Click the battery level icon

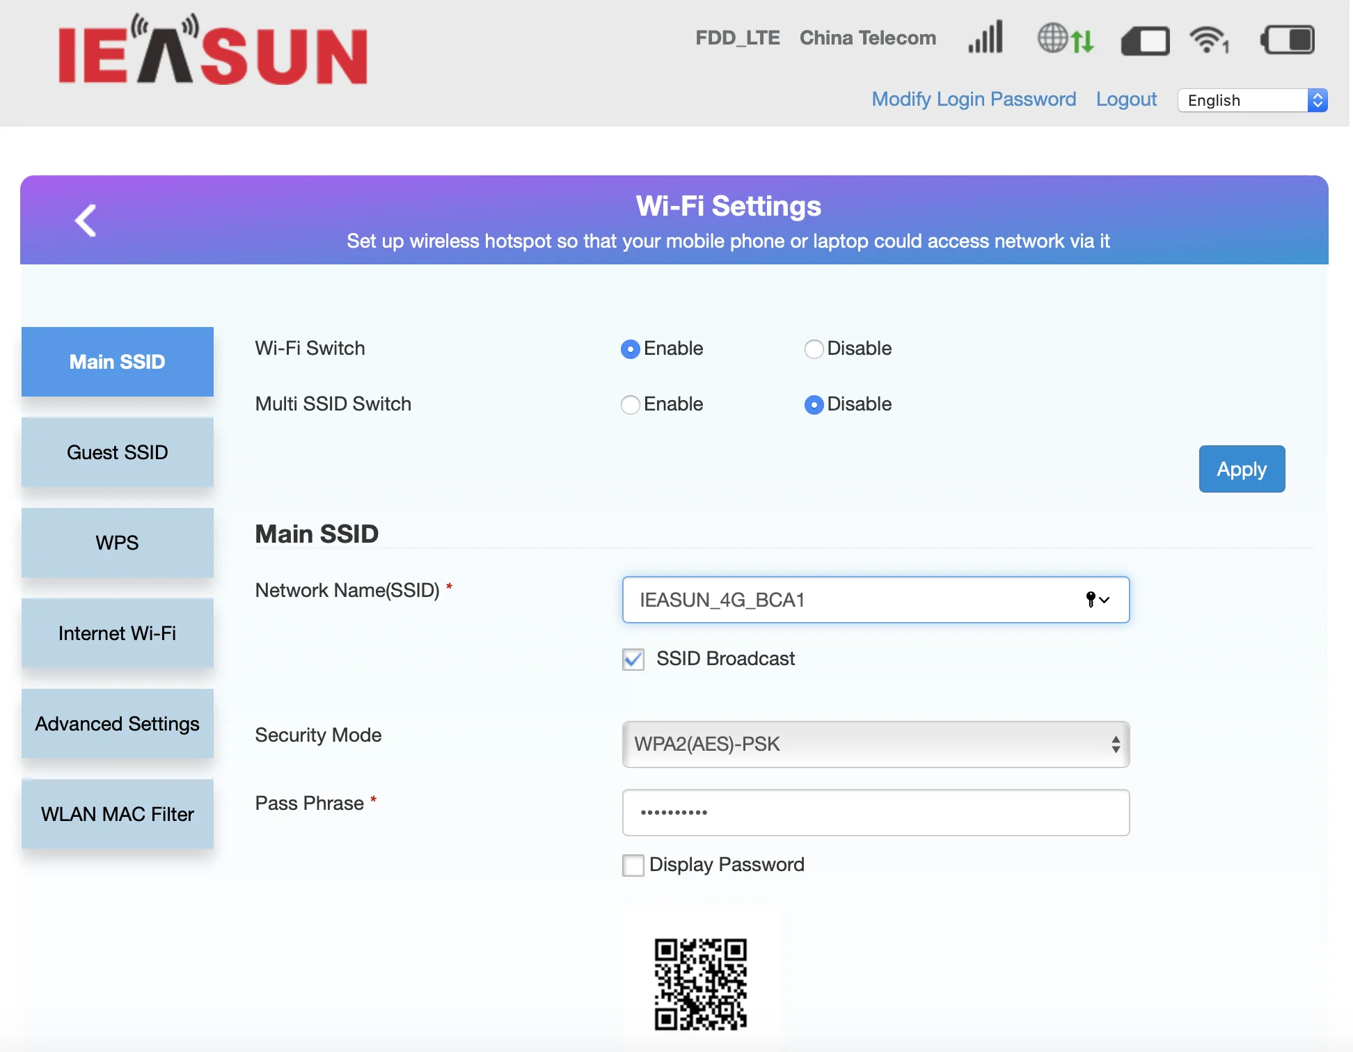click(1288, 39)
